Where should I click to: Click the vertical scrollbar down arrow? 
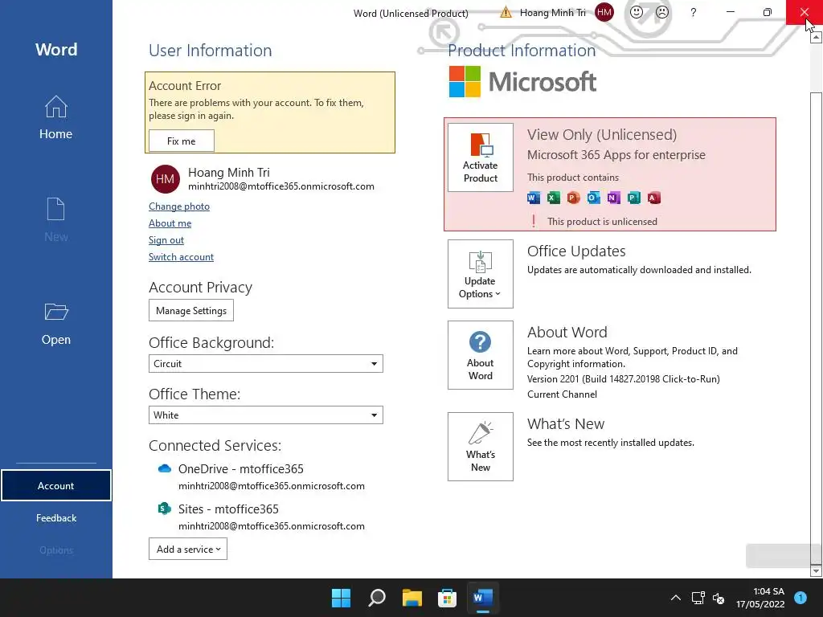[x=816, y=570]
